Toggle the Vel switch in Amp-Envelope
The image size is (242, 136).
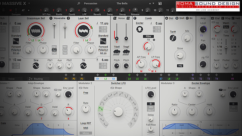[56, 90]
